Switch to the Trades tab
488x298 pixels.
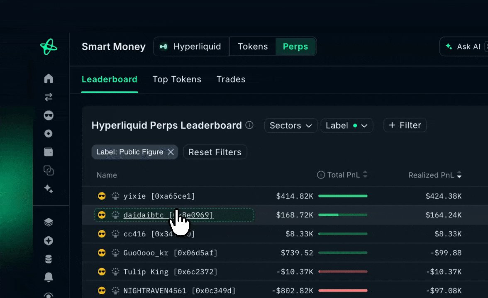(231, 79)
